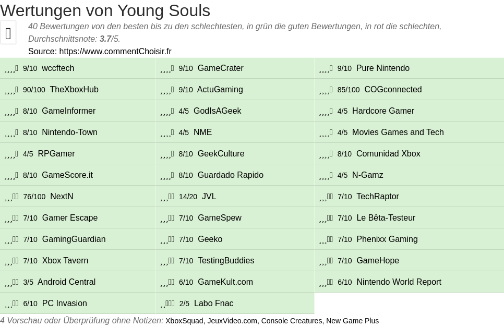Image resolution: width=504 pixels, height=327 pixels.
Task: Click the star icons next to Labo Fnac
Action: point(167,304)
